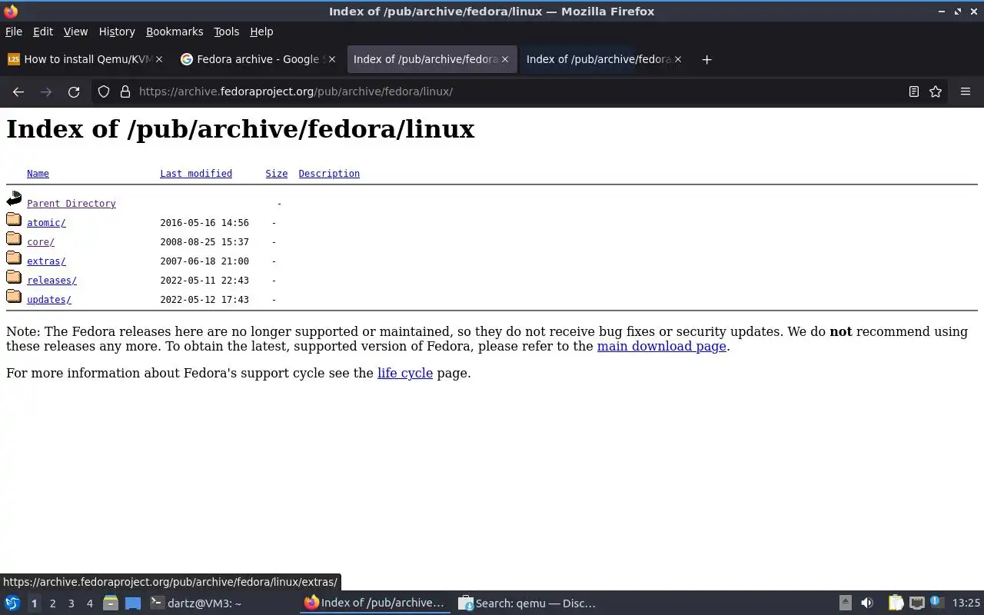Screen dimensions: 984x615
Task: Sort listing by Description link
Action: pyautogui.click(x=329, y=174)
